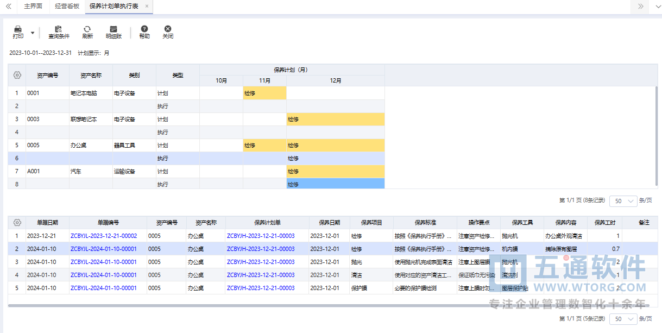The width and height of the screenshot is (662, 333).
Task: Click the 11月 column header
Action: tap(265, 80)
